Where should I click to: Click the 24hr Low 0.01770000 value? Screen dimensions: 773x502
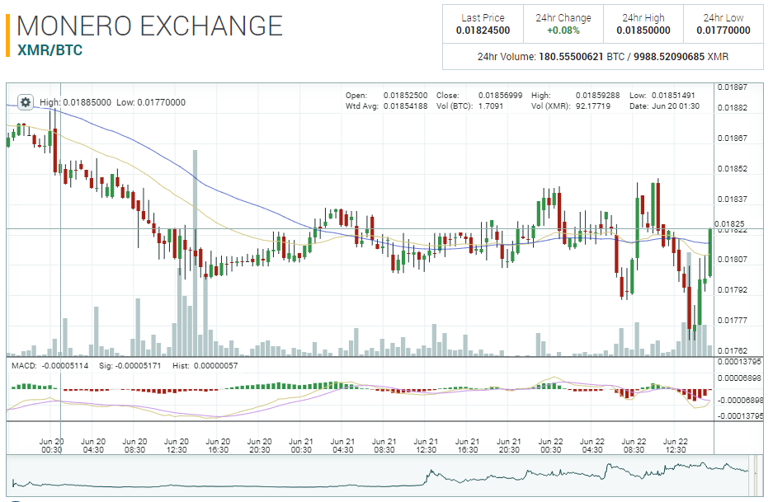click(724, 30)
